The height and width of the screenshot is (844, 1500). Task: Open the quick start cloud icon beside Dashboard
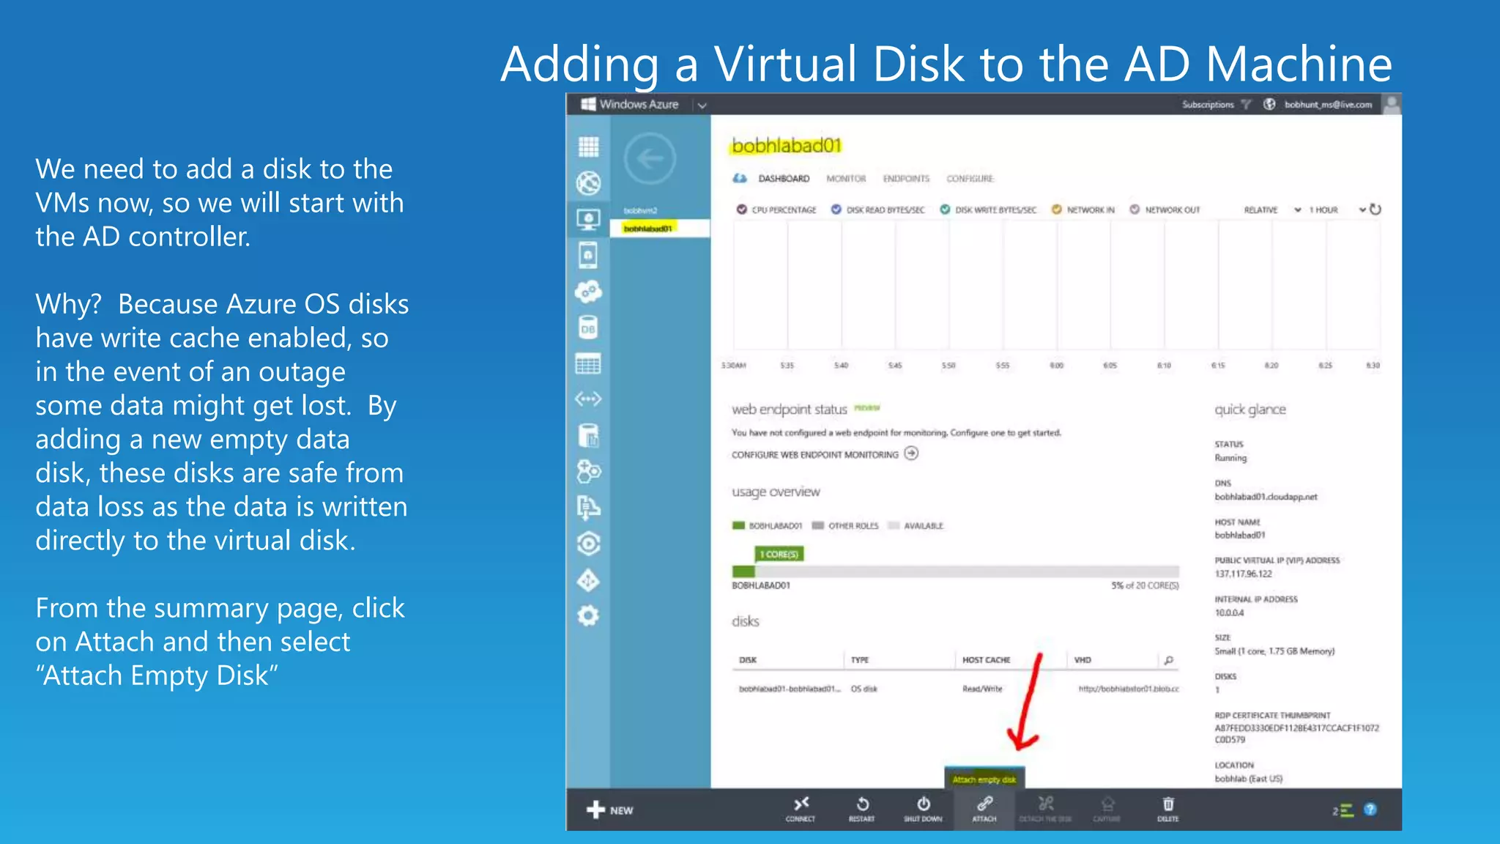coord(740,178)
